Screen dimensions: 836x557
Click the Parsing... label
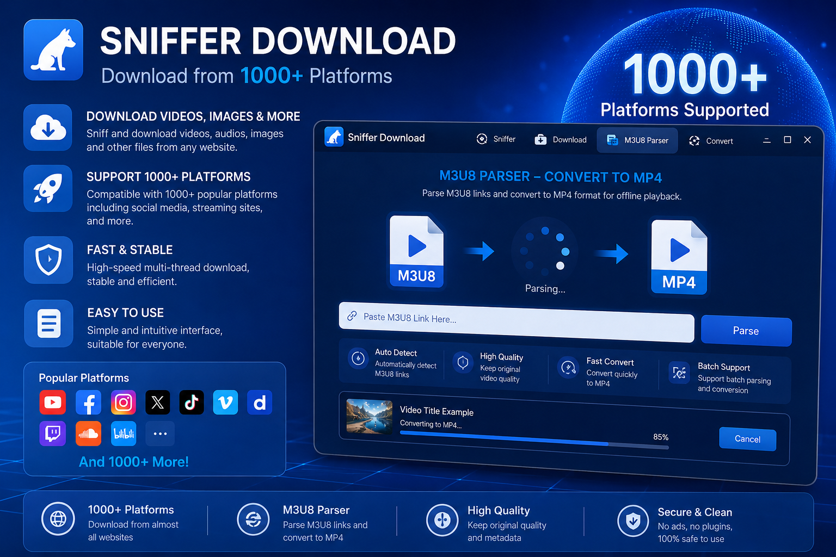click(x=545, y=289)
